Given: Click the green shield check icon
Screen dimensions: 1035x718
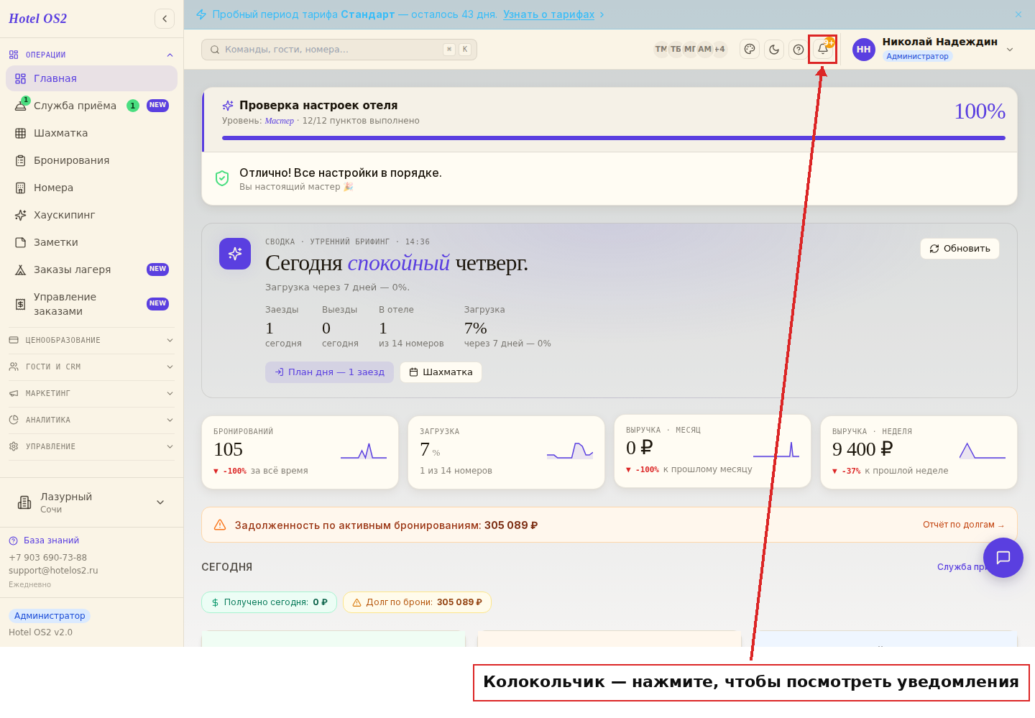Looking at the screenshot, I should coord(222,178).
